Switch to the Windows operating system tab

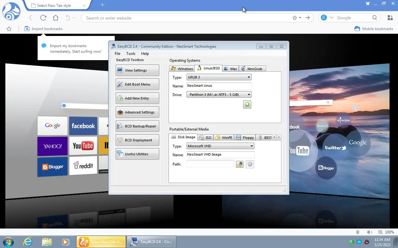coord(182,69)
